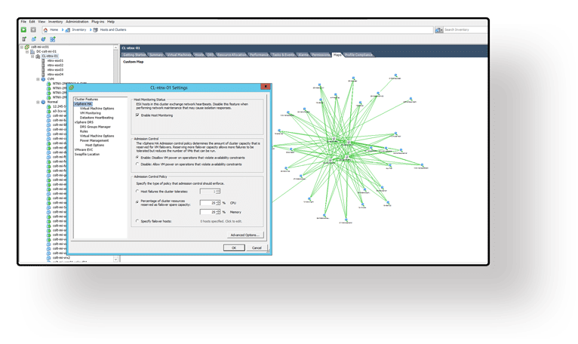
Task: Click the last toolbar icon below navigation bar
Action: click(x=52, y=38)
